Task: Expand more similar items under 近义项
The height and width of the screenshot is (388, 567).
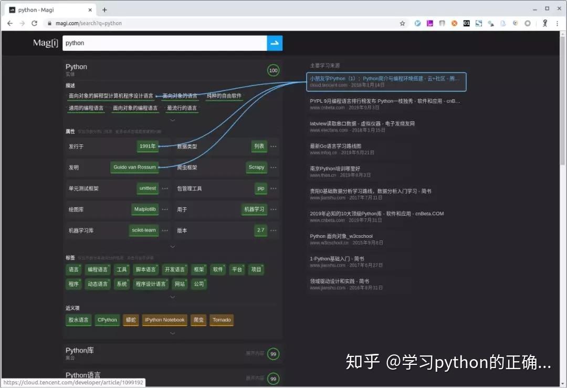Action: pyautogui.click(x=173, y=333)
